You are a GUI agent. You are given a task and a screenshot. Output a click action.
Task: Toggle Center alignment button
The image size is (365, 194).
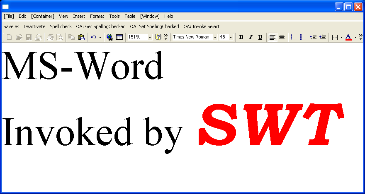tap(282, 37)
